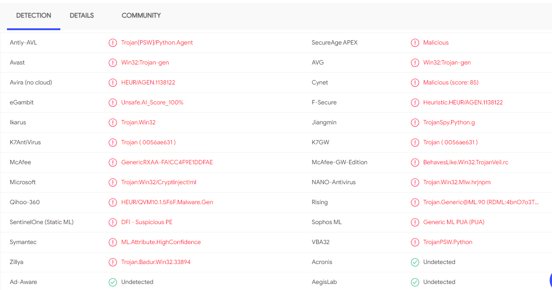Click the alert icon in the SecureAge APEX row
The height and width of the screenshot is (290, 552).
415,43
